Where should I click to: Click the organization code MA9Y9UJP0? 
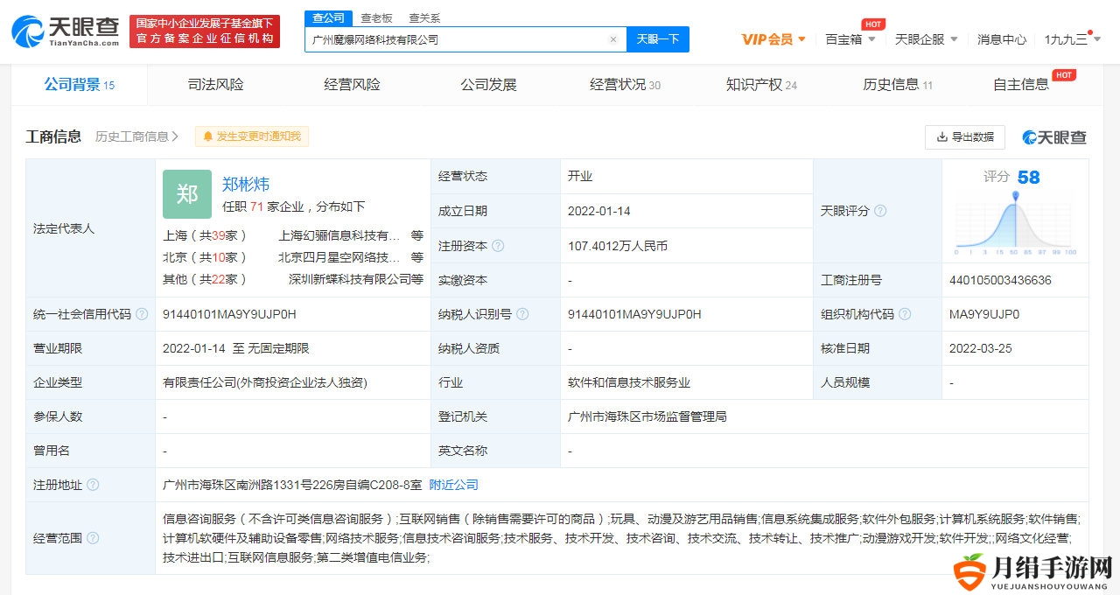coord(984,314)
